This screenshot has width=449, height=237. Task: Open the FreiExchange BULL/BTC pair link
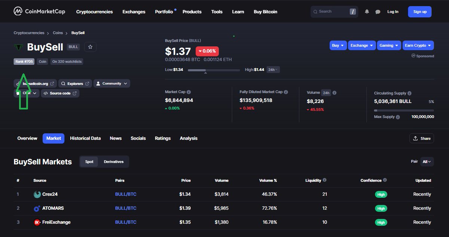126,222
